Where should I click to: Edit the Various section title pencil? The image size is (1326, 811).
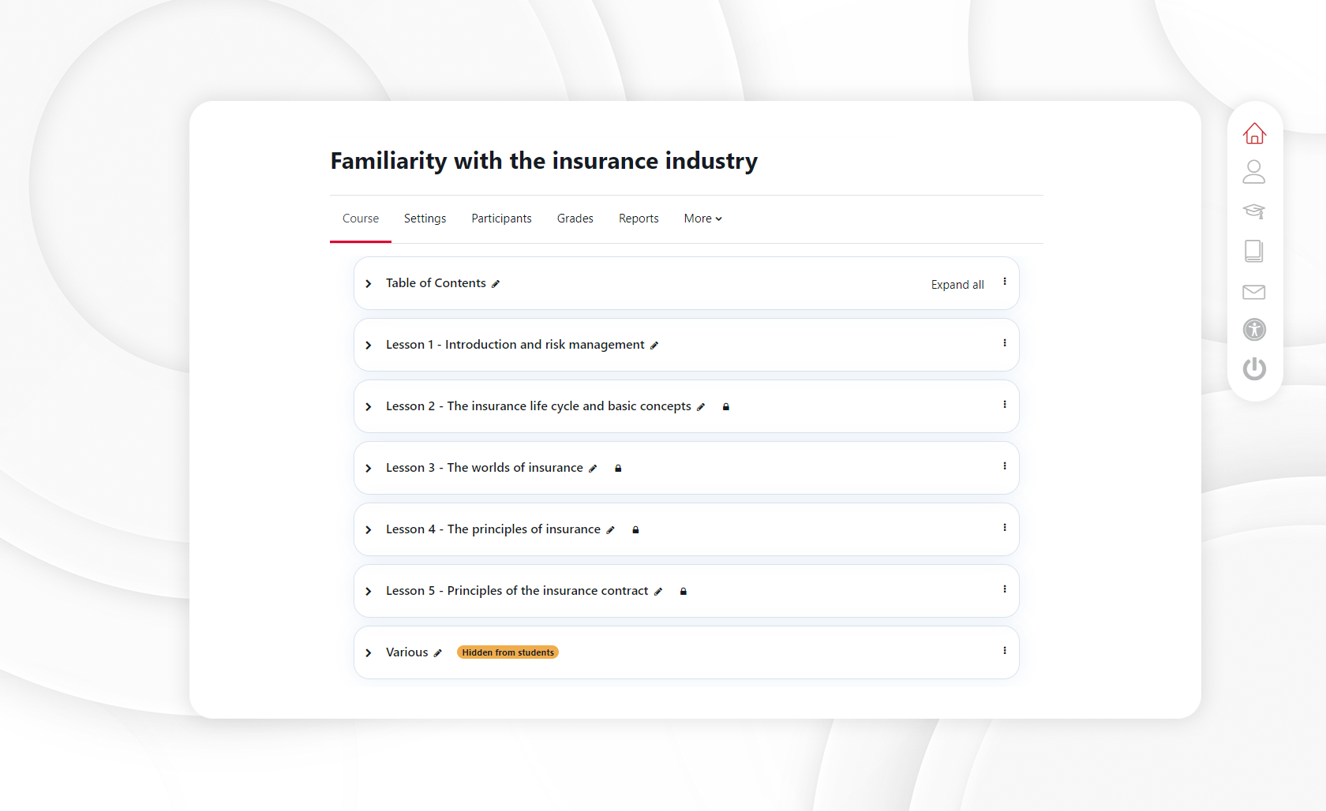click(x=438, y=653)
